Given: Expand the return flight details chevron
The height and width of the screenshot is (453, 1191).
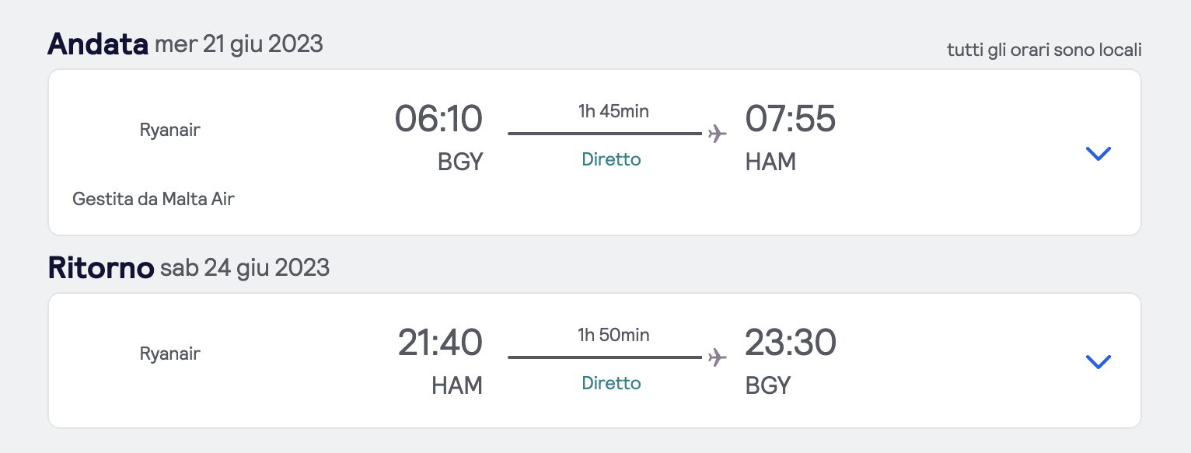Looking at the screenshot, I should [x=1098, y=361].
